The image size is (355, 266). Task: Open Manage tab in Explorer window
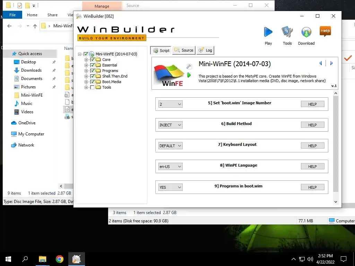(x=102, y=6)
